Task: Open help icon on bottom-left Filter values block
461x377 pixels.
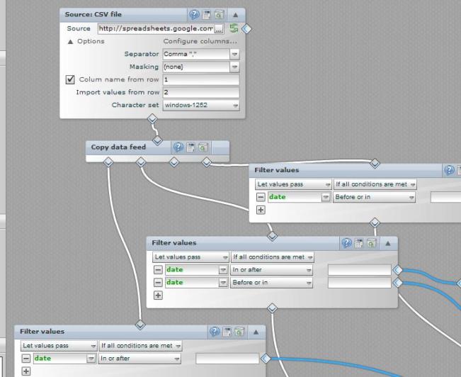Action: pos(215,331)
